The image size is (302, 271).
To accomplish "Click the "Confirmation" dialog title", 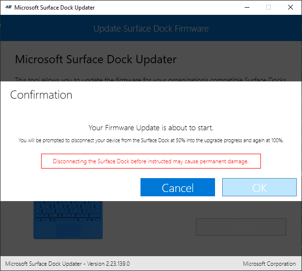I will tap(41, 95).
